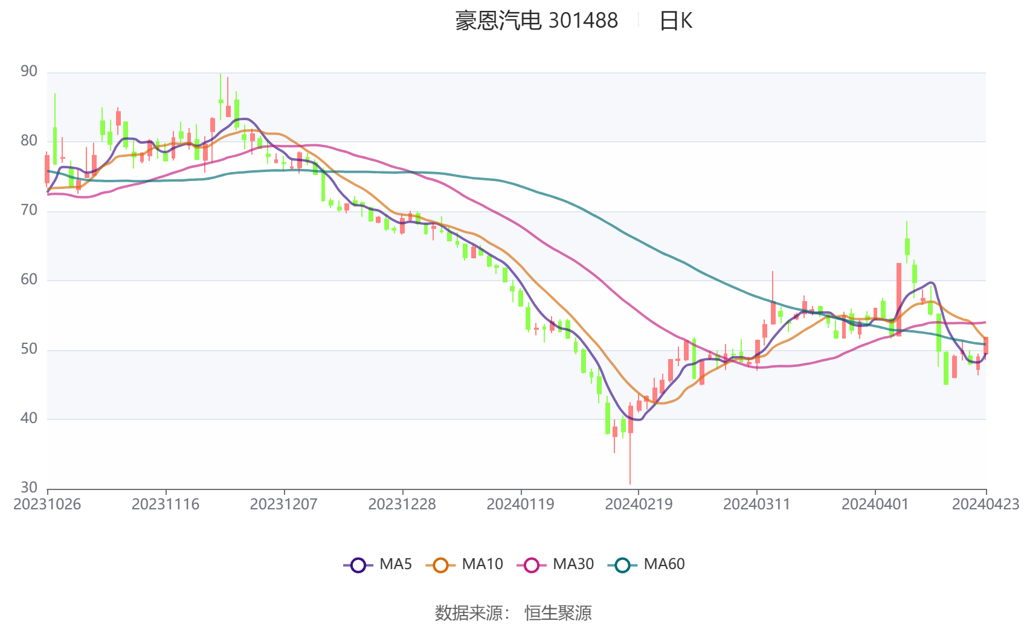
Task: Select the 日K chart type label
Action: (x=676, y=21)
